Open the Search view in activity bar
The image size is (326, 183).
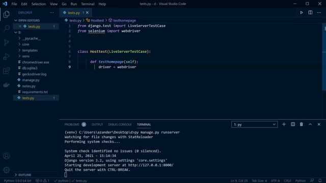point(7,28)
